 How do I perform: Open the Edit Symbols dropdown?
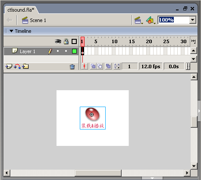(151, 20)
